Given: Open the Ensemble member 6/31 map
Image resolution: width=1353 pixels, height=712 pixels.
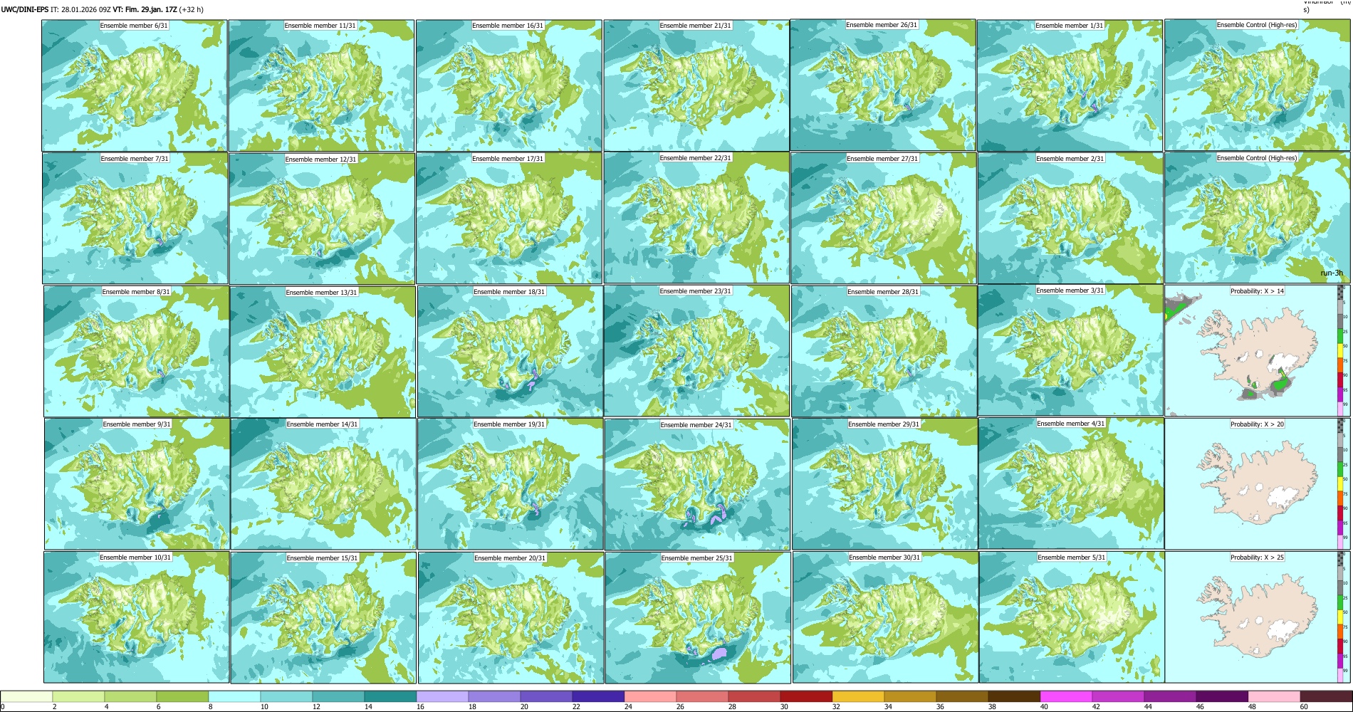Looking at the screenshot, I should click(135, 85).
